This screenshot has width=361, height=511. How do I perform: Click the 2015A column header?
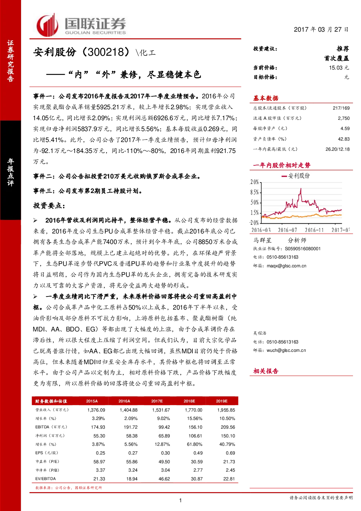coord(92,401)
